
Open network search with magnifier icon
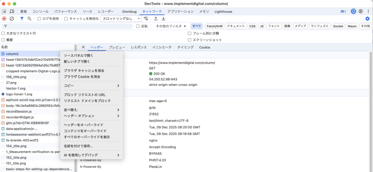[x=30, y=19]
